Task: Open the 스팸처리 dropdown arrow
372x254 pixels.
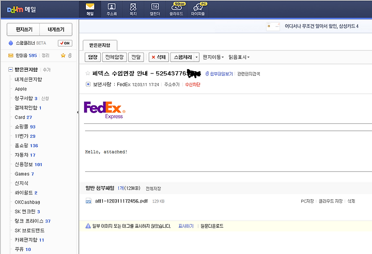Action: pos(196,57)
